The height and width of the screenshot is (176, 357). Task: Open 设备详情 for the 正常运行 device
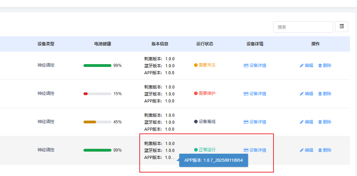click(x=255, y=150)
